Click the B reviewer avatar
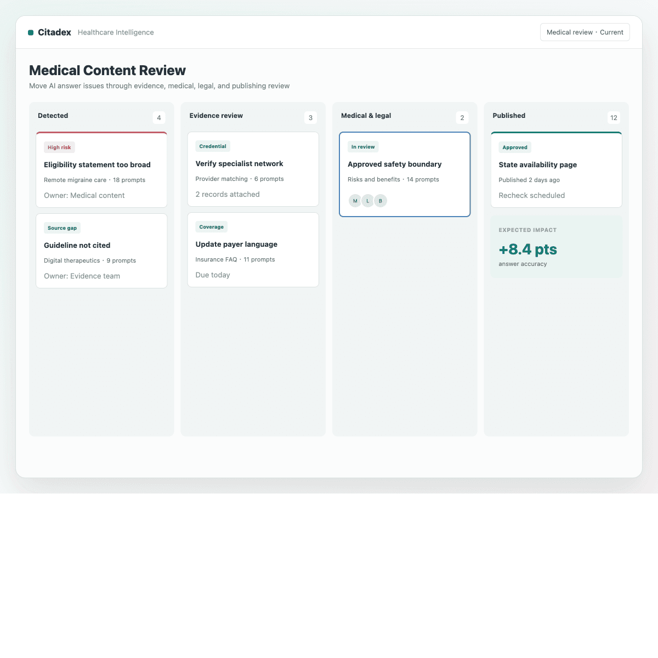Screen dimensions: 658x658 pyautogui.click(x=381, y=201)
